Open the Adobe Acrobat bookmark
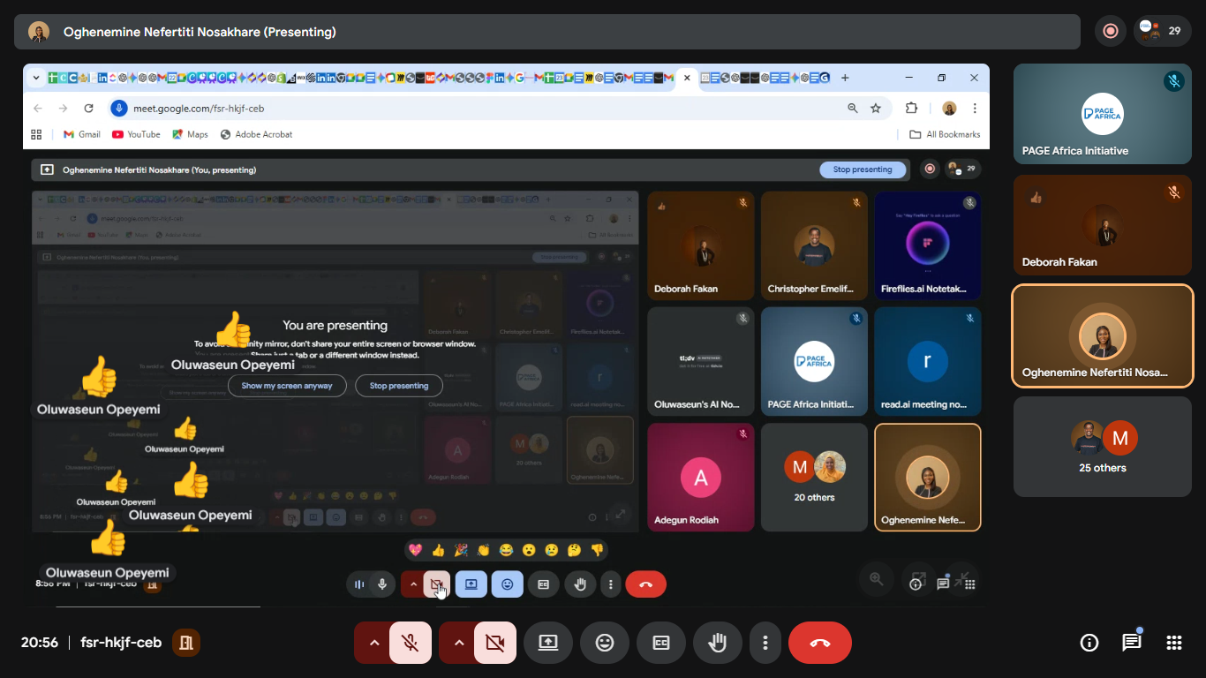 pos(256,134)
